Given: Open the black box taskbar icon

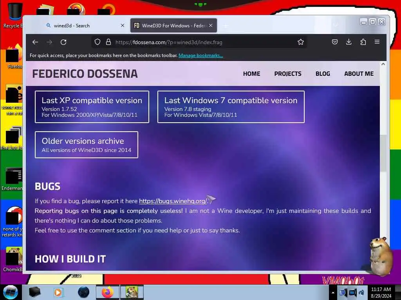Looking at the screenshot, I should pyautogui.click(x=34, y=292).
